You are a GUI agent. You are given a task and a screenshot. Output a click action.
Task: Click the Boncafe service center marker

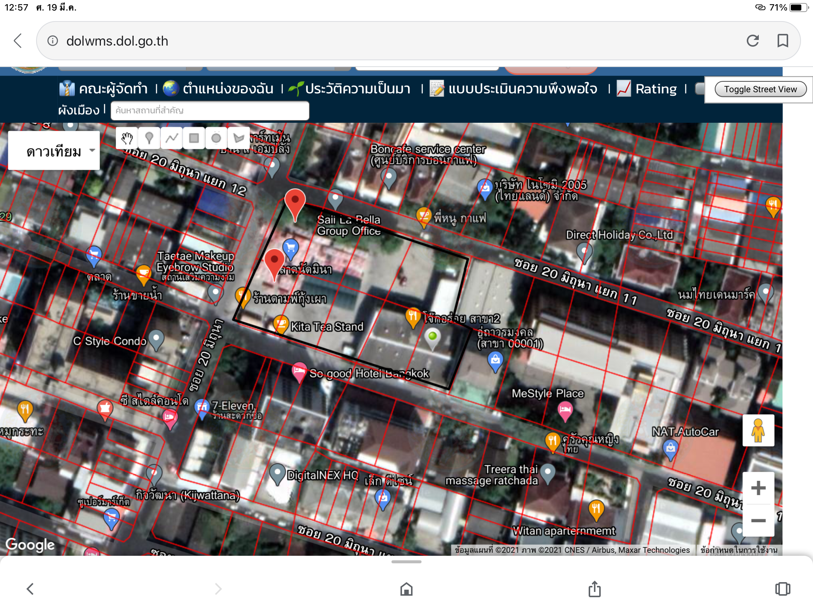389,178
